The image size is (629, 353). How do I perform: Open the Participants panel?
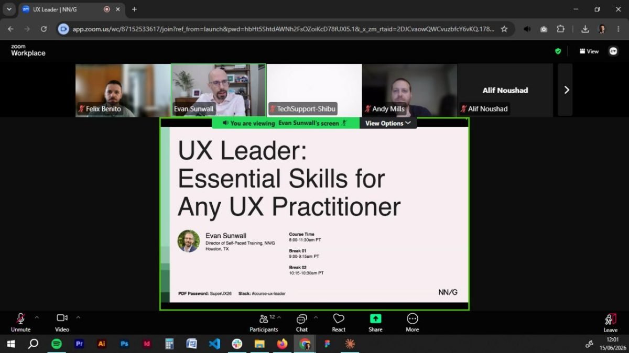point(264,323)
